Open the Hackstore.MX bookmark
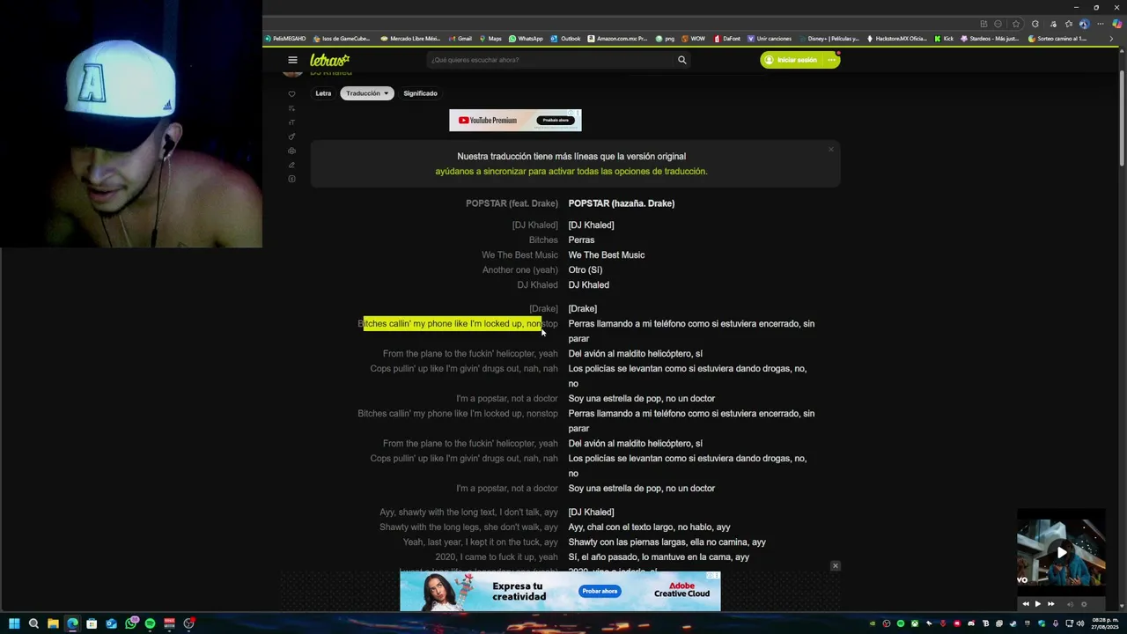The width and height of the screenshot is (1127, 634). [x=897, y=39]
